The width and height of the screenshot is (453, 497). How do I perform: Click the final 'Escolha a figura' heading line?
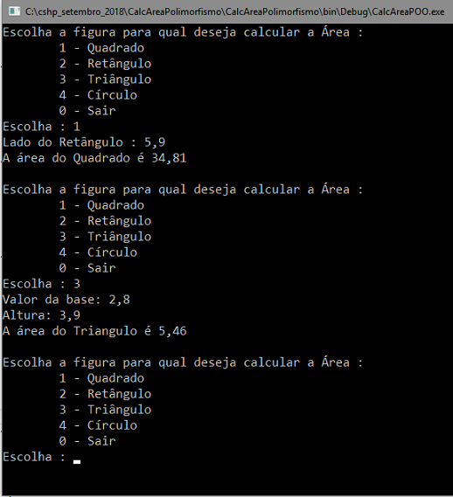tap(183, 362)
